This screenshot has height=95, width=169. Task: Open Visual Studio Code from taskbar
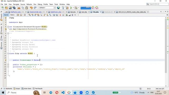pos(63,93)
